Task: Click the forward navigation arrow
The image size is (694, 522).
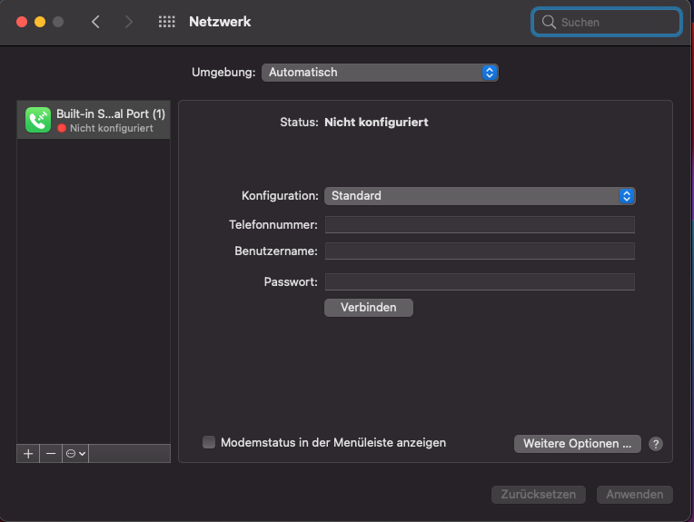Action: pos(128,22)
